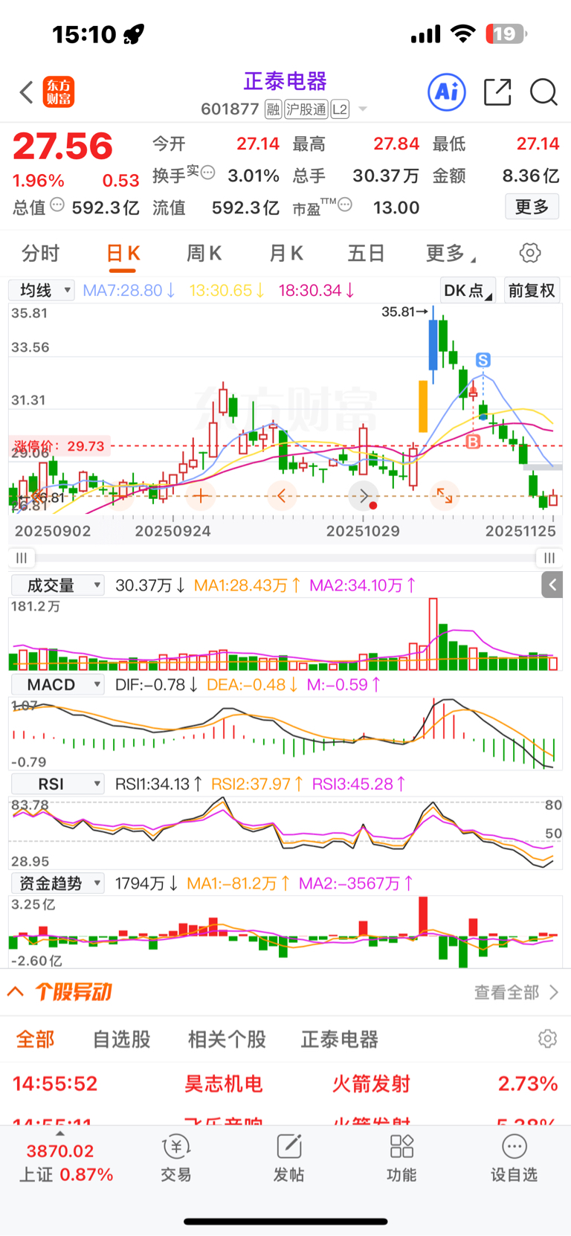571x1236 pixels.
Task: Open chart settings gear icon
Action: click(530, 253)
